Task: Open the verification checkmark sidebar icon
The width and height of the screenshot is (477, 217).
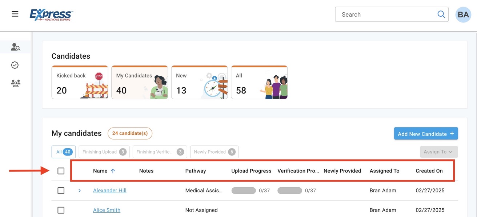Action: 15,65
